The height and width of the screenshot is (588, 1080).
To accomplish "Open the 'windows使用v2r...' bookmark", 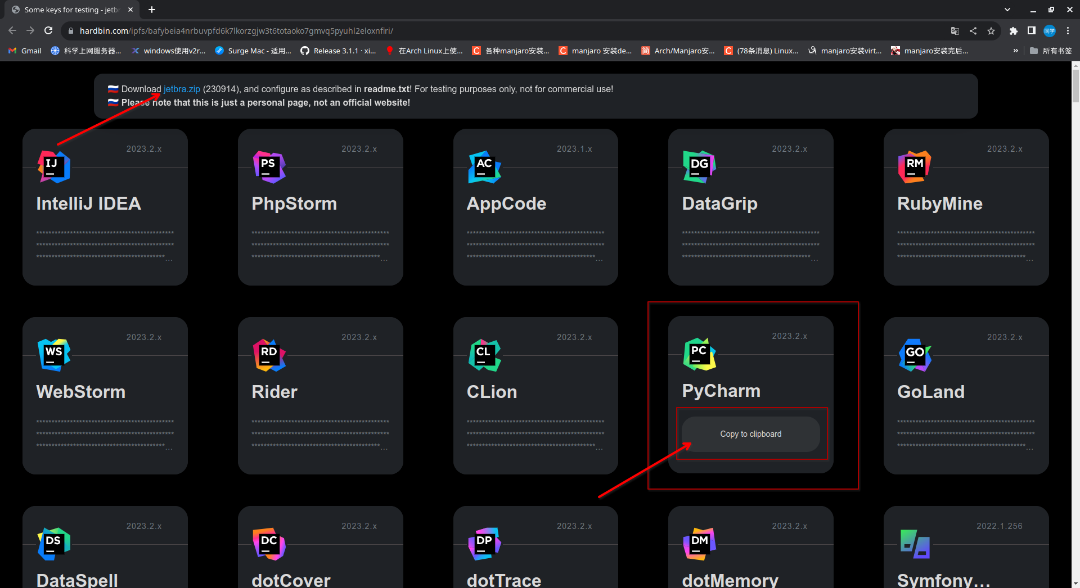I will point(169,51).
